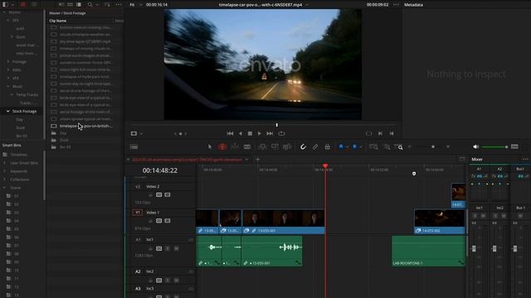
Task: Click the Replace Clip toolbar icon
Action: (287, 147)
